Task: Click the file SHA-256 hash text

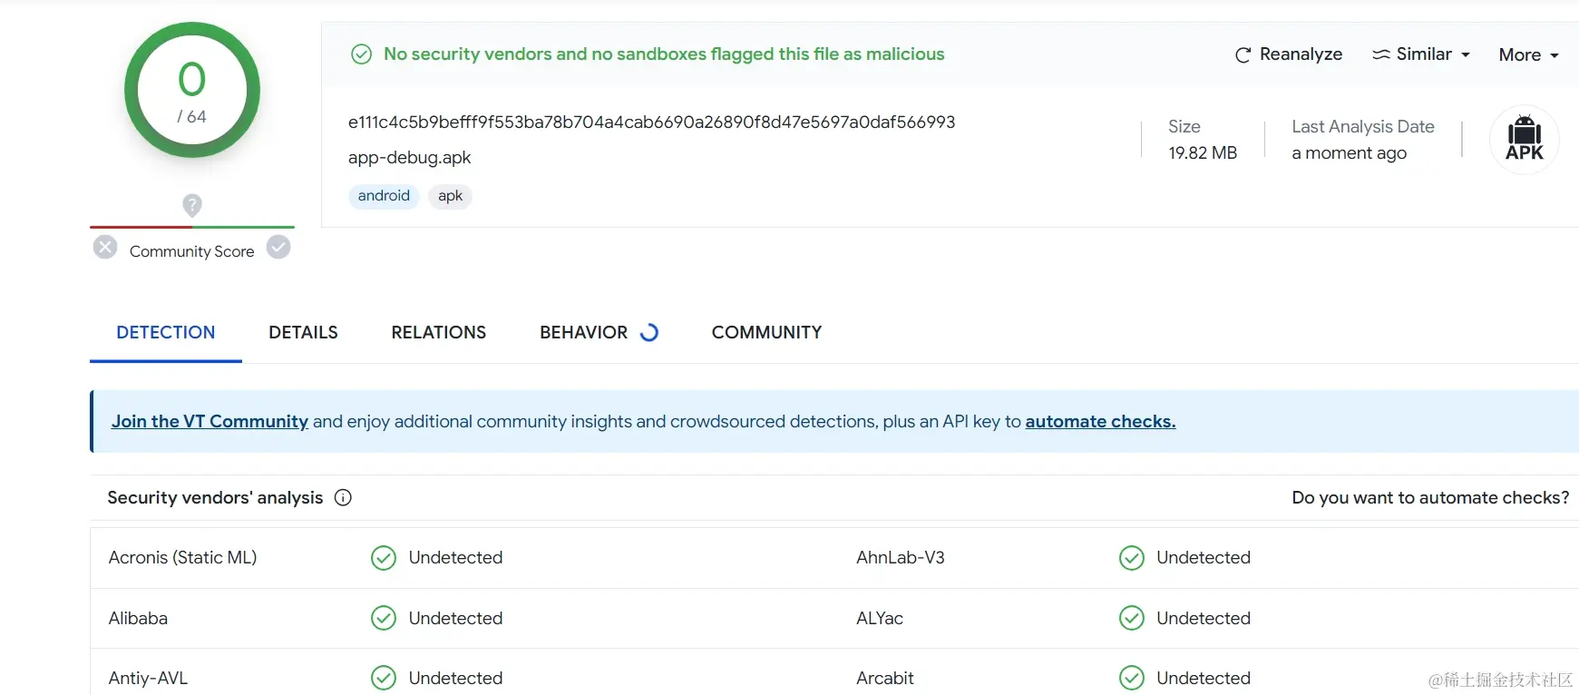Action: pos(651,122)
